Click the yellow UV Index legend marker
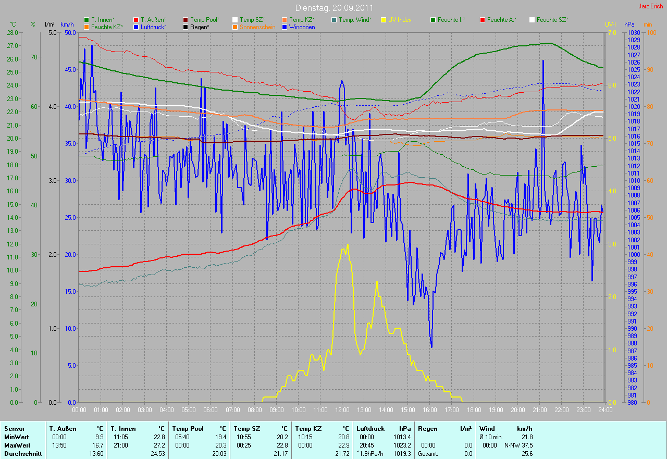The height and width of the screenshot is (459, 667). point(384,20)
